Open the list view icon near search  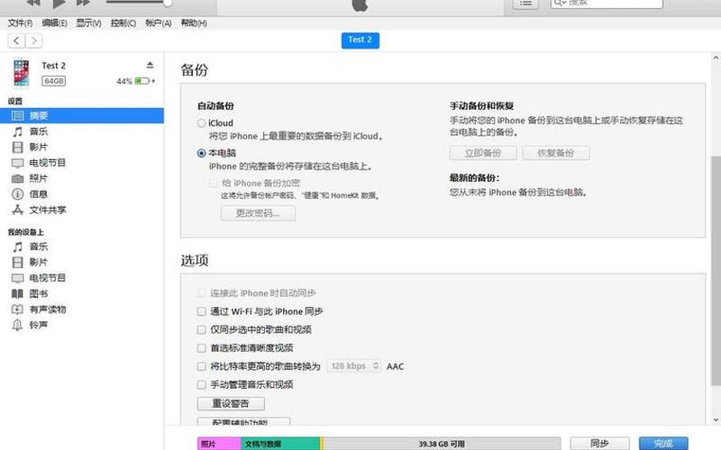click(x=525, y=4)
